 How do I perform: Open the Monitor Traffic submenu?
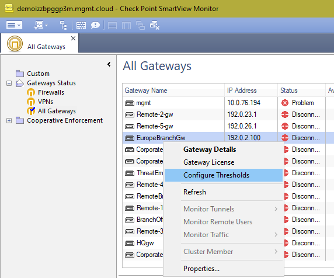tap(224, 235)
